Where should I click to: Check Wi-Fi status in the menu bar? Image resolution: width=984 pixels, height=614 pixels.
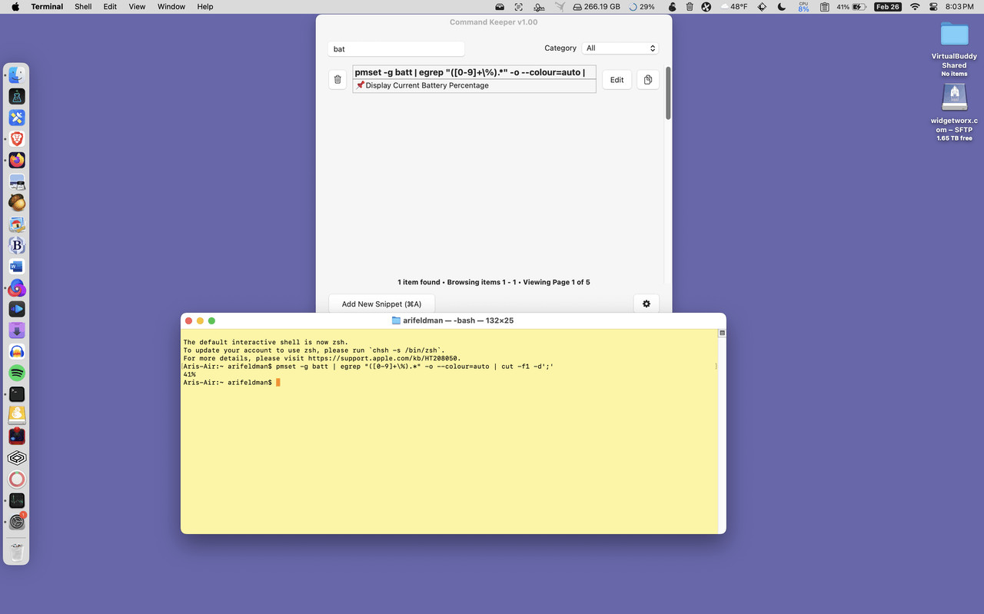[x=915, y=6]
